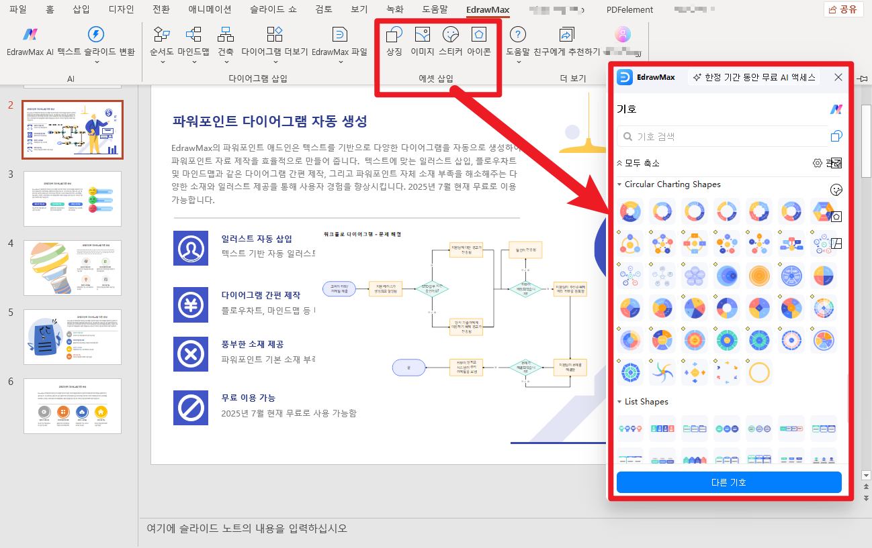Click the slide title 파워포인트 다이어그램 자동 생성
The width and height of the screenshot is (872, 548).
coord(269,121)
